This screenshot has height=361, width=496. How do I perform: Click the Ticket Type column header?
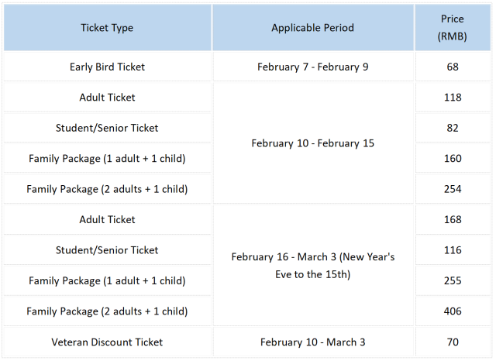pos(107,28)
